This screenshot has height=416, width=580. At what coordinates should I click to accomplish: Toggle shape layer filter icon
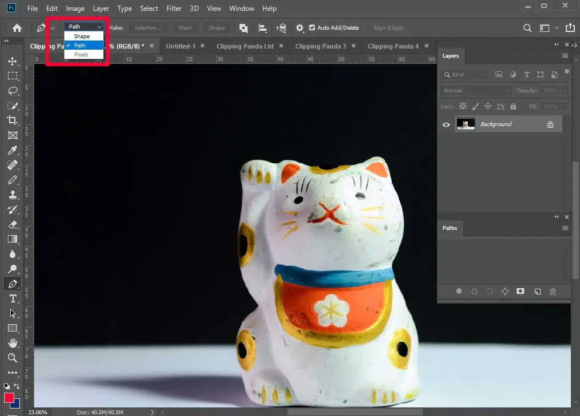541,74
